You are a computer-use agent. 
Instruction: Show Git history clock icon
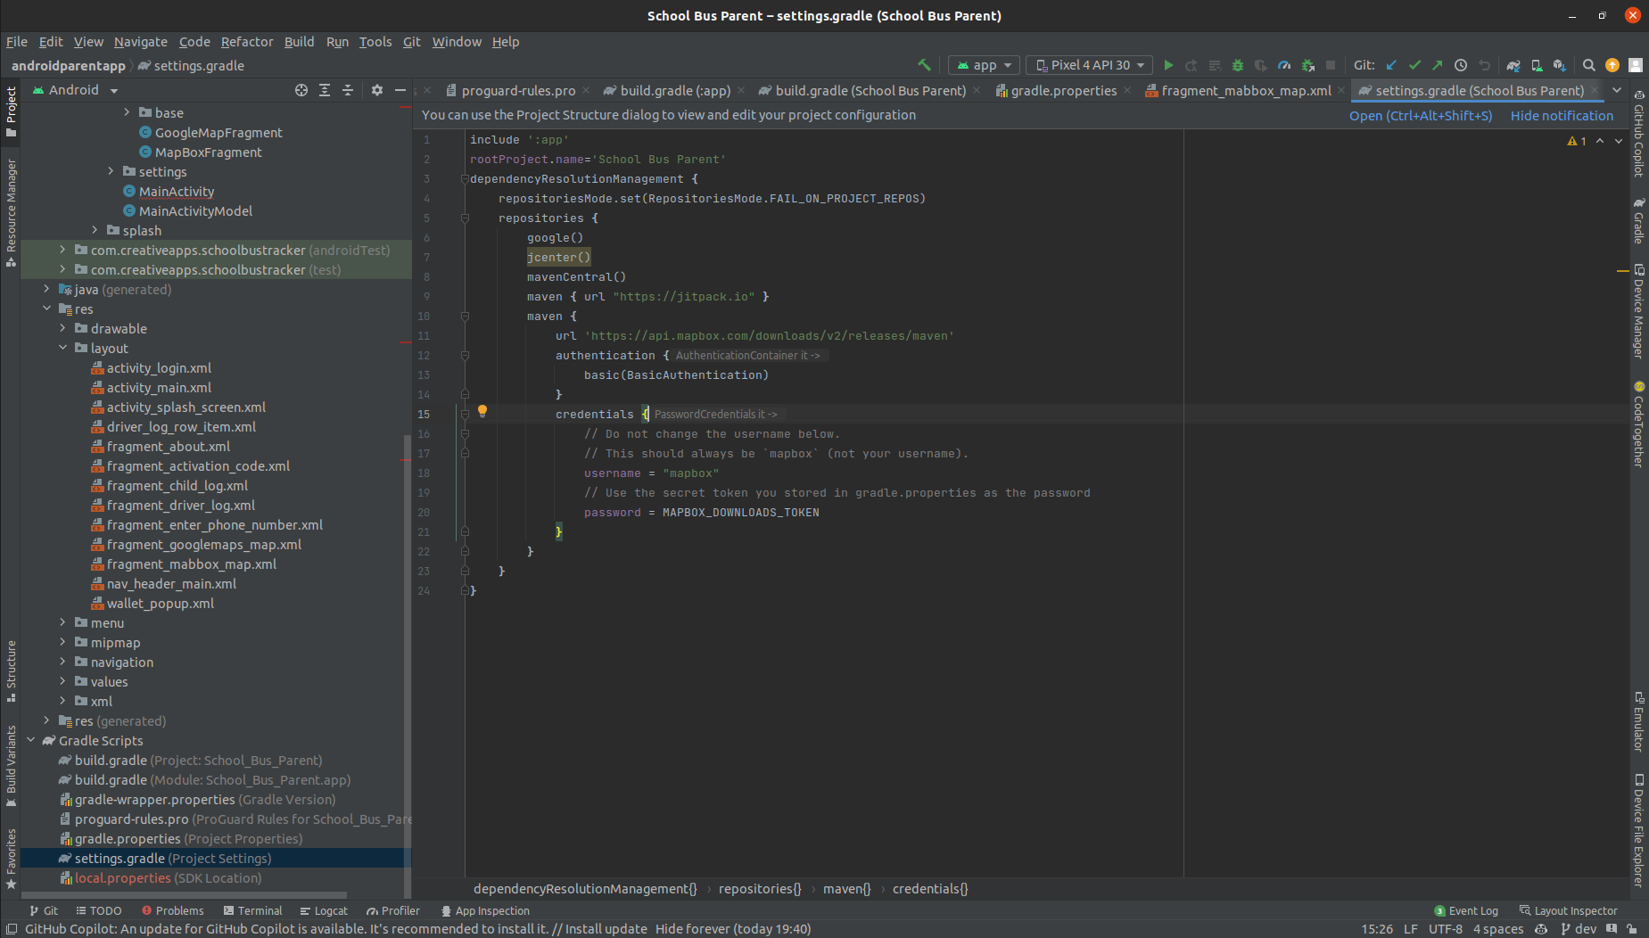click(x=1461, y=65)
